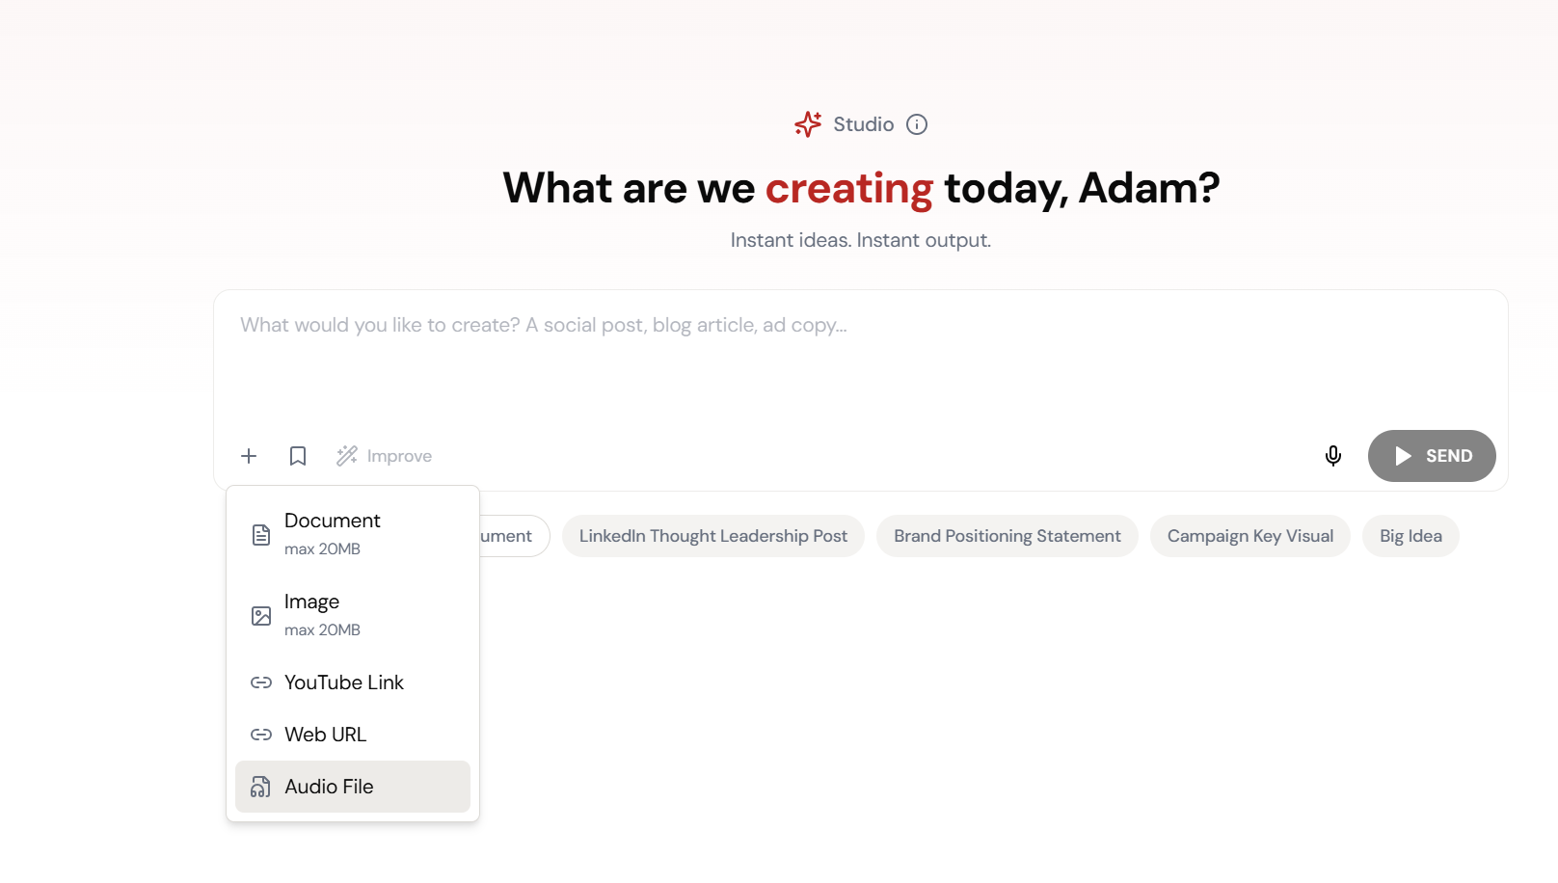Click the Document file icon in menu
1558x883 pixels.
[261, 535]
